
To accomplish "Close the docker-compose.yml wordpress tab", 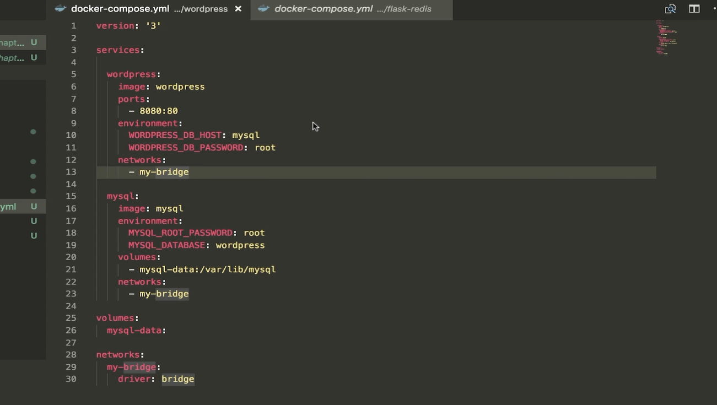I will pyautogui.click(x=238, y=9).
